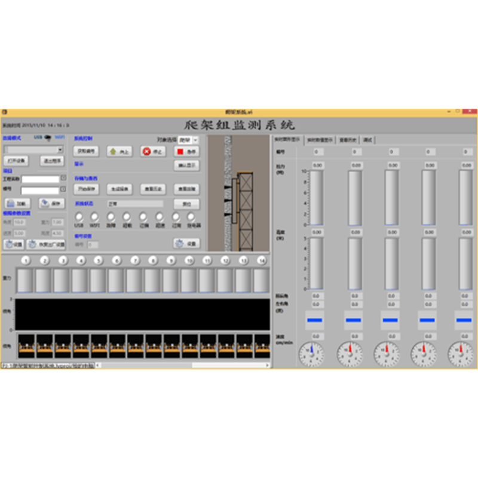Screen dimensions: 478x478
Task: Switch to the 查看历史 tab
Action: pos(348,140)
